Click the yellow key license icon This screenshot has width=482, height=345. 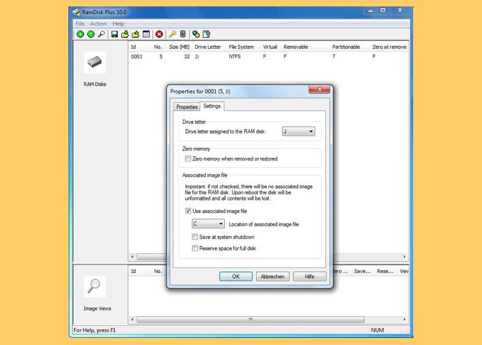point(172,34)
